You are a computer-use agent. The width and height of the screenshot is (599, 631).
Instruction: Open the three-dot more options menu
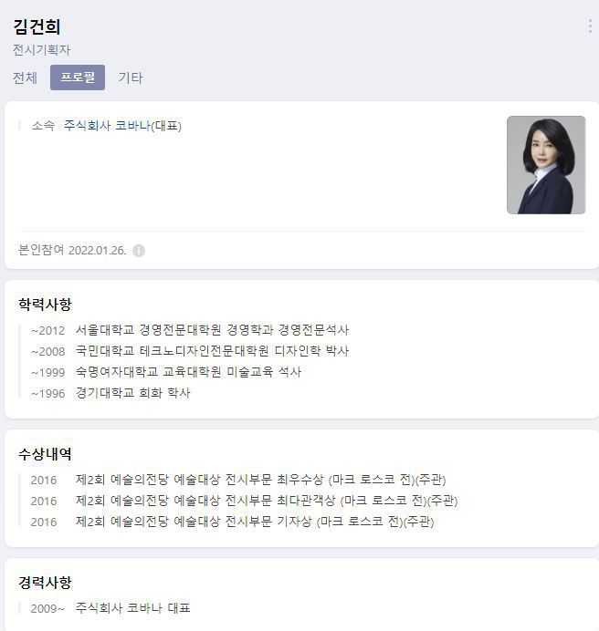tap(590, 26)
